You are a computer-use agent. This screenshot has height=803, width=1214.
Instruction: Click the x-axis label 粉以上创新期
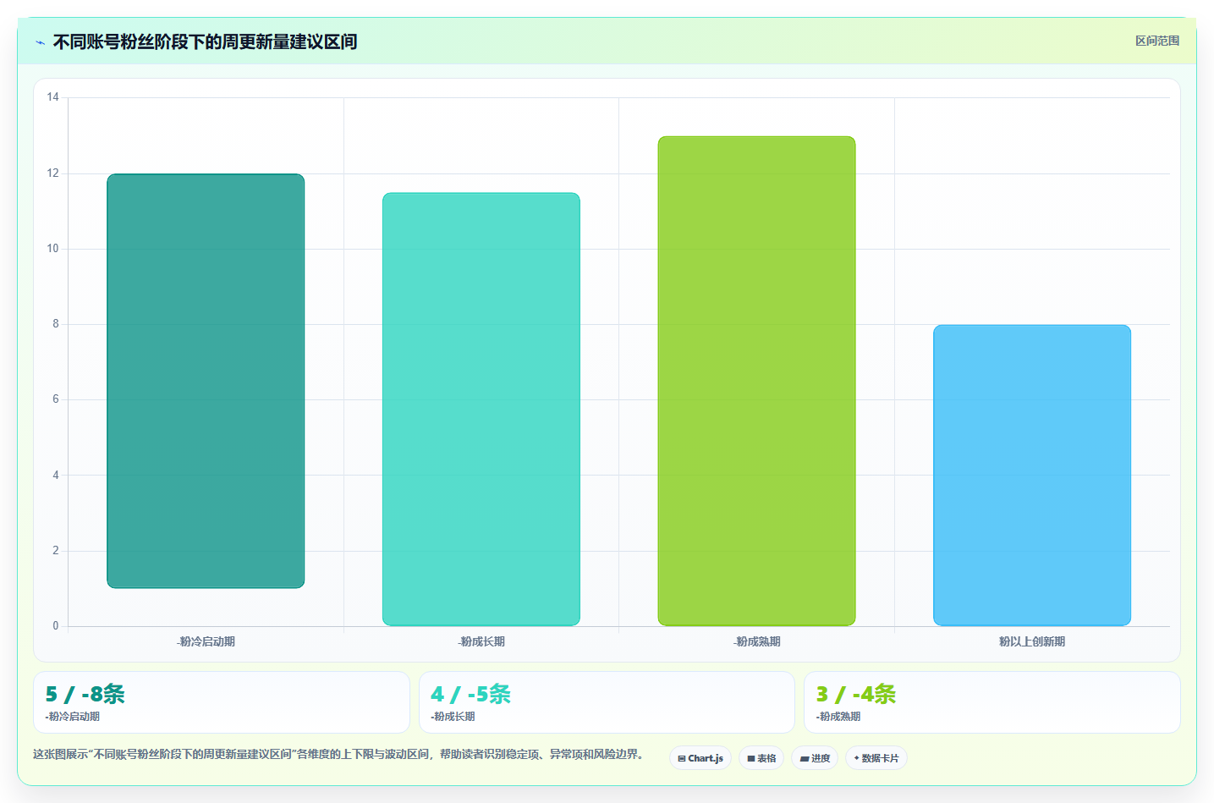pyautogui.click(x=1032, y=641)
